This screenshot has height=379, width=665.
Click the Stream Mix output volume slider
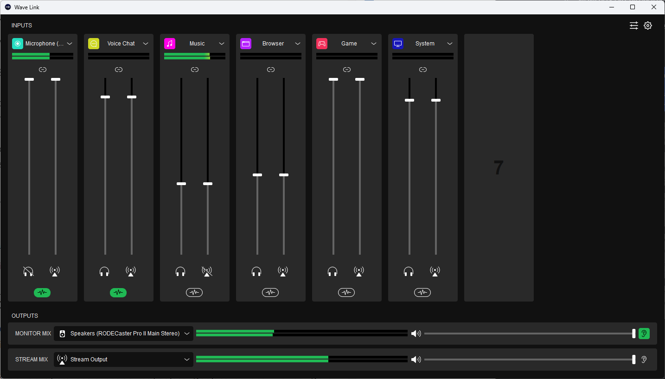(x=529, y=360)
